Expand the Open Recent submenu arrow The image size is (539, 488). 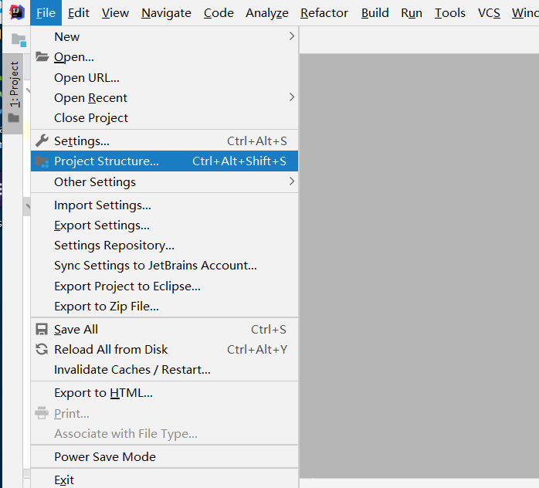[291, 97]
